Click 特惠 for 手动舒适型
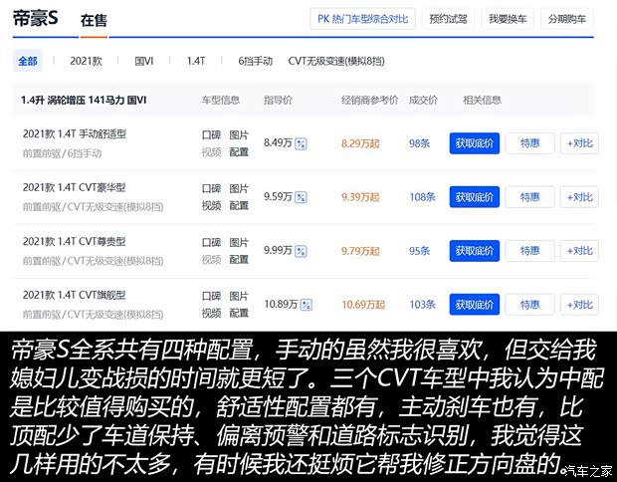Viewport: 617px width, 482px height. point(529,143)
